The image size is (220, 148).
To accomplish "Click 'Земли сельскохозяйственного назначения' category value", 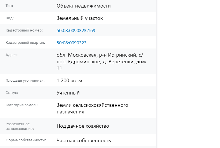I will pos(92,108).
